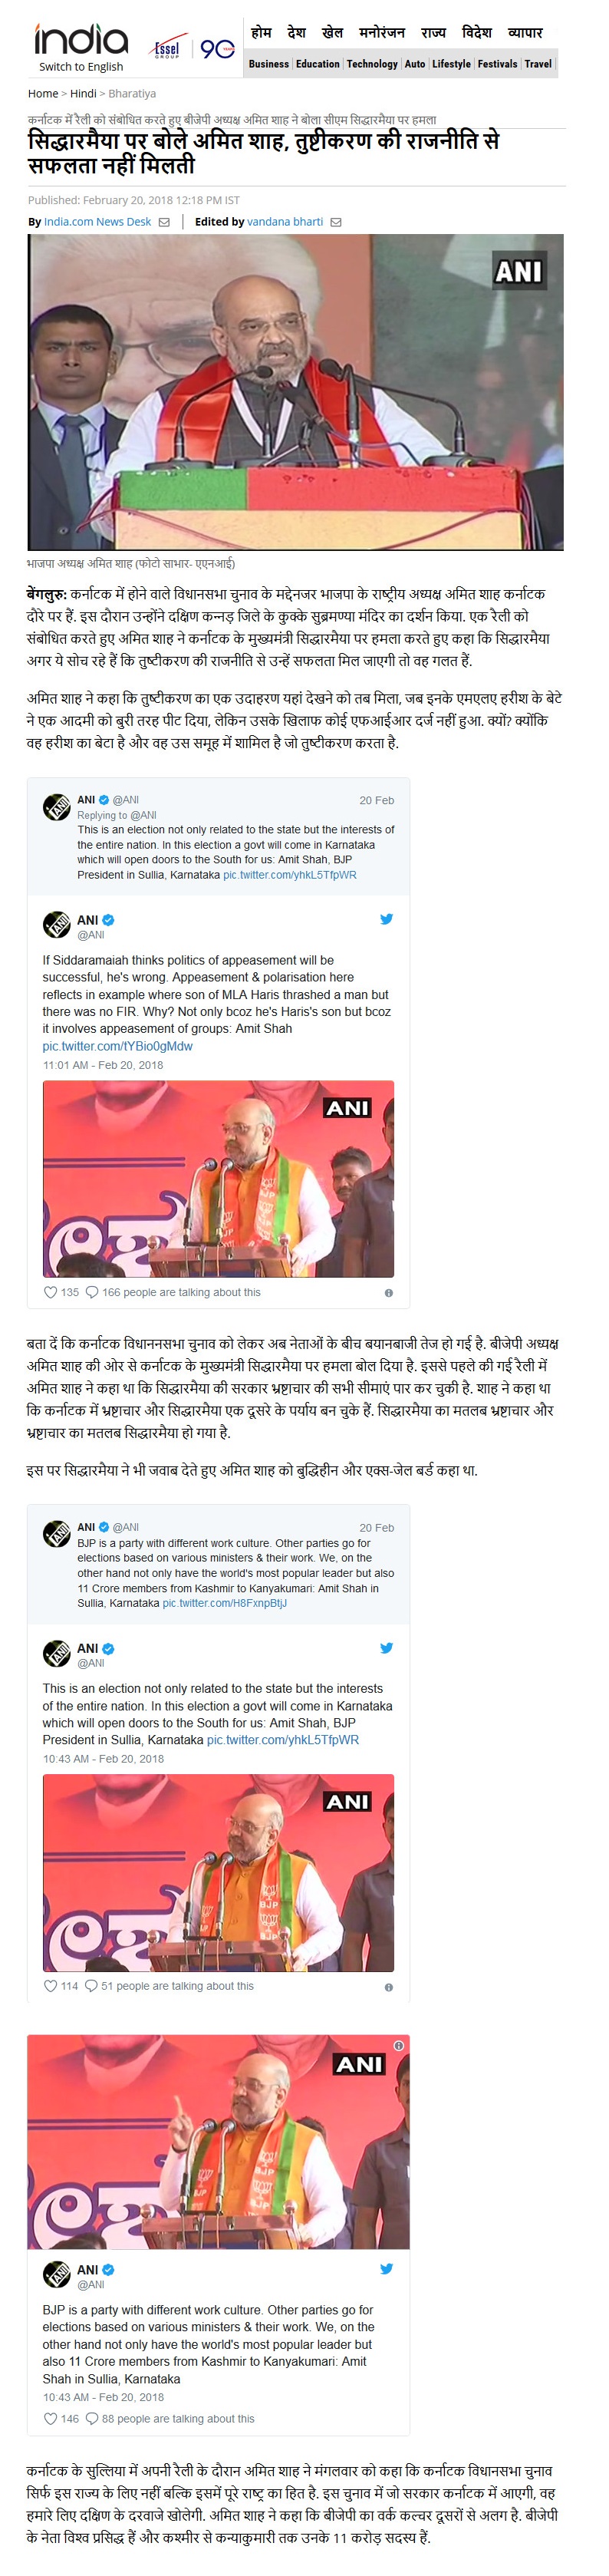
Task: Go to the Festivals section
Action: (x=497, y=64)
